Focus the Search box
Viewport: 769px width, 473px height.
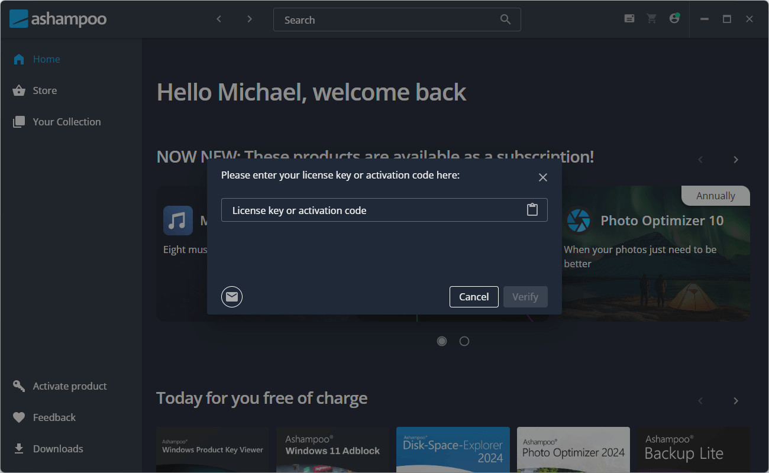point(397,20)
